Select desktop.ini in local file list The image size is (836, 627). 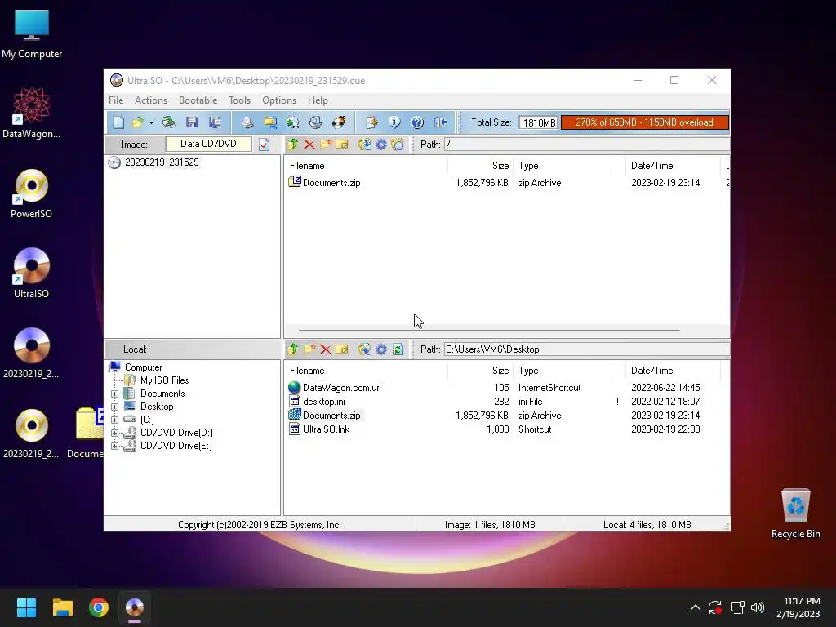(323, 402)
